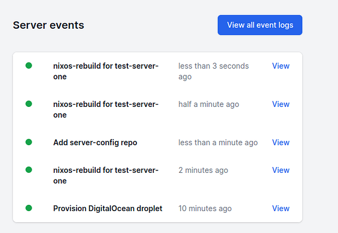Click title of nixos-rebuild event from 3 seconds ago
Screen dimensions: 338x233
pos(106,71)
